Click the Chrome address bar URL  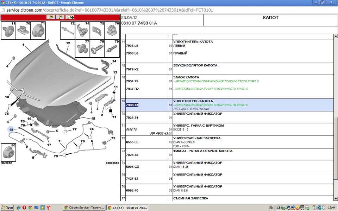pos(110,10)
